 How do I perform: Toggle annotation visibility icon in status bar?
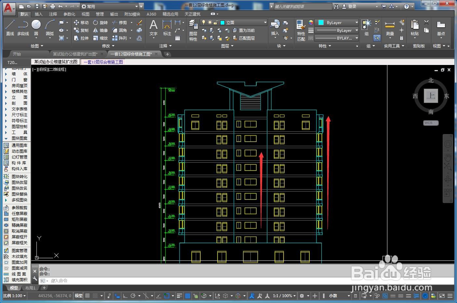(251, 296)
